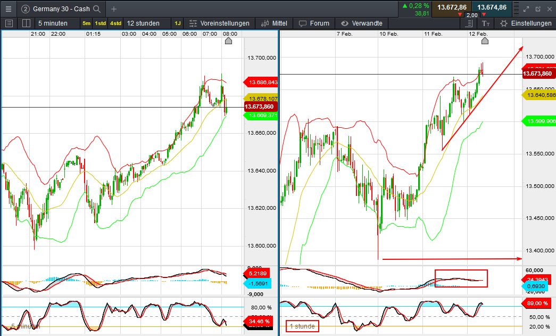Click the MACD value label 5,2189
556x336 pixels.
(257, 274)
